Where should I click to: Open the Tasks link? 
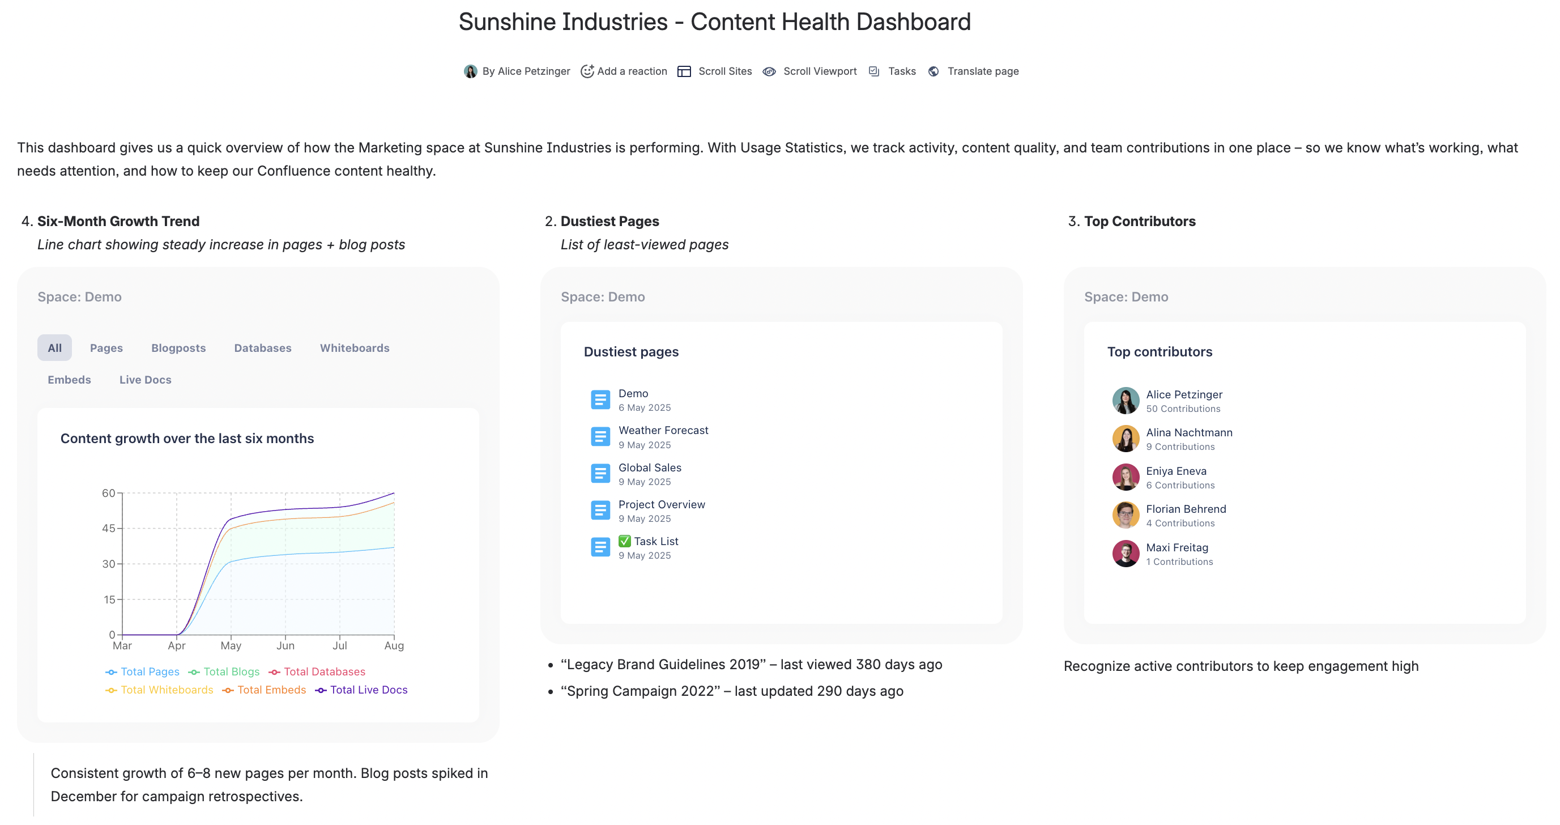tap(902, 71)
